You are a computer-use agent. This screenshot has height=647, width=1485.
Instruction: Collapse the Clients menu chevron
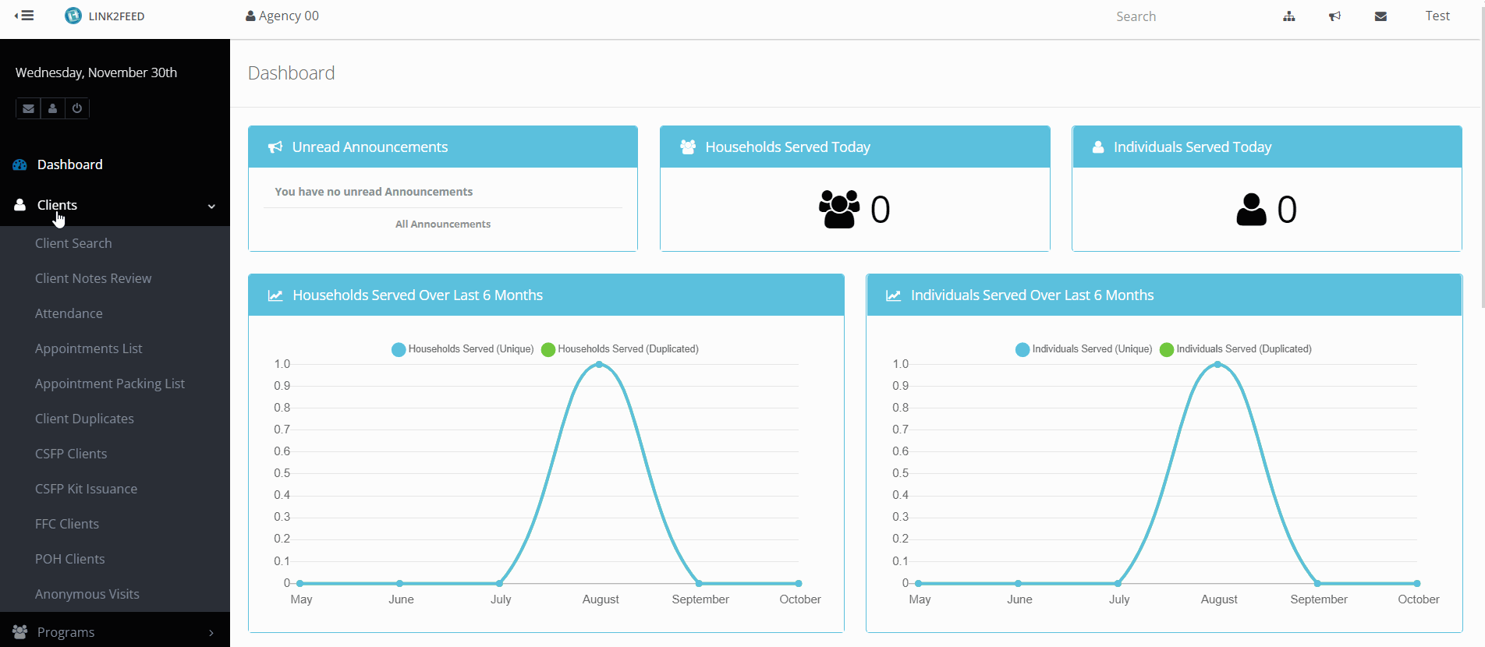pos(211,206)
